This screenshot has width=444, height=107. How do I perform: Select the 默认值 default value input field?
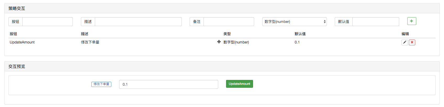(375, 22)
